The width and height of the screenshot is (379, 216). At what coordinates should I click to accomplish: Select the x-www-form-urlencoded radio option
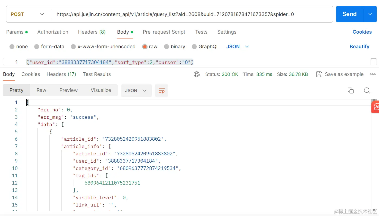pyautogui.click(x=73, y=47)
